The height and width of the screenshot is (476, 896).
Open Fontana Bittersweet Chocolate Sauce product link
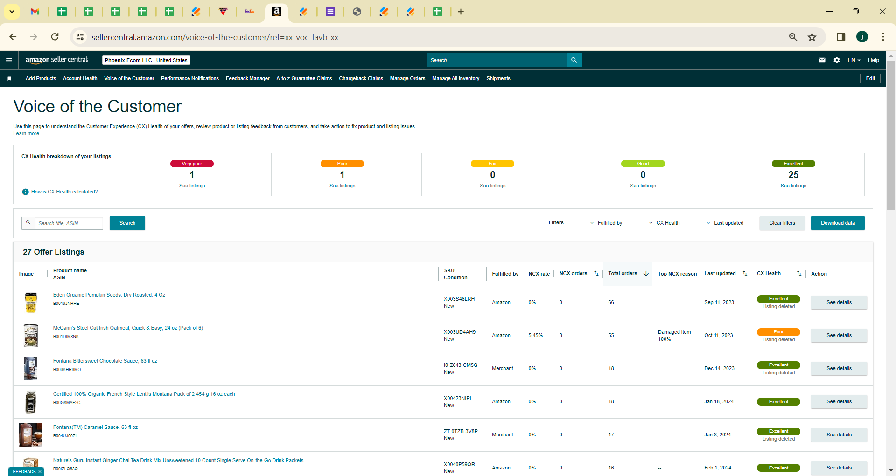click(105, 361)
